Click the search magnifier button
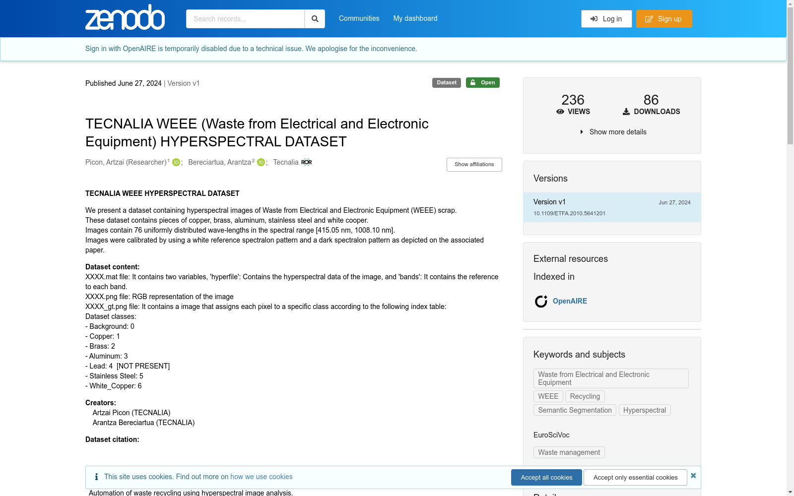794x496 pixels. coord(315,19)
